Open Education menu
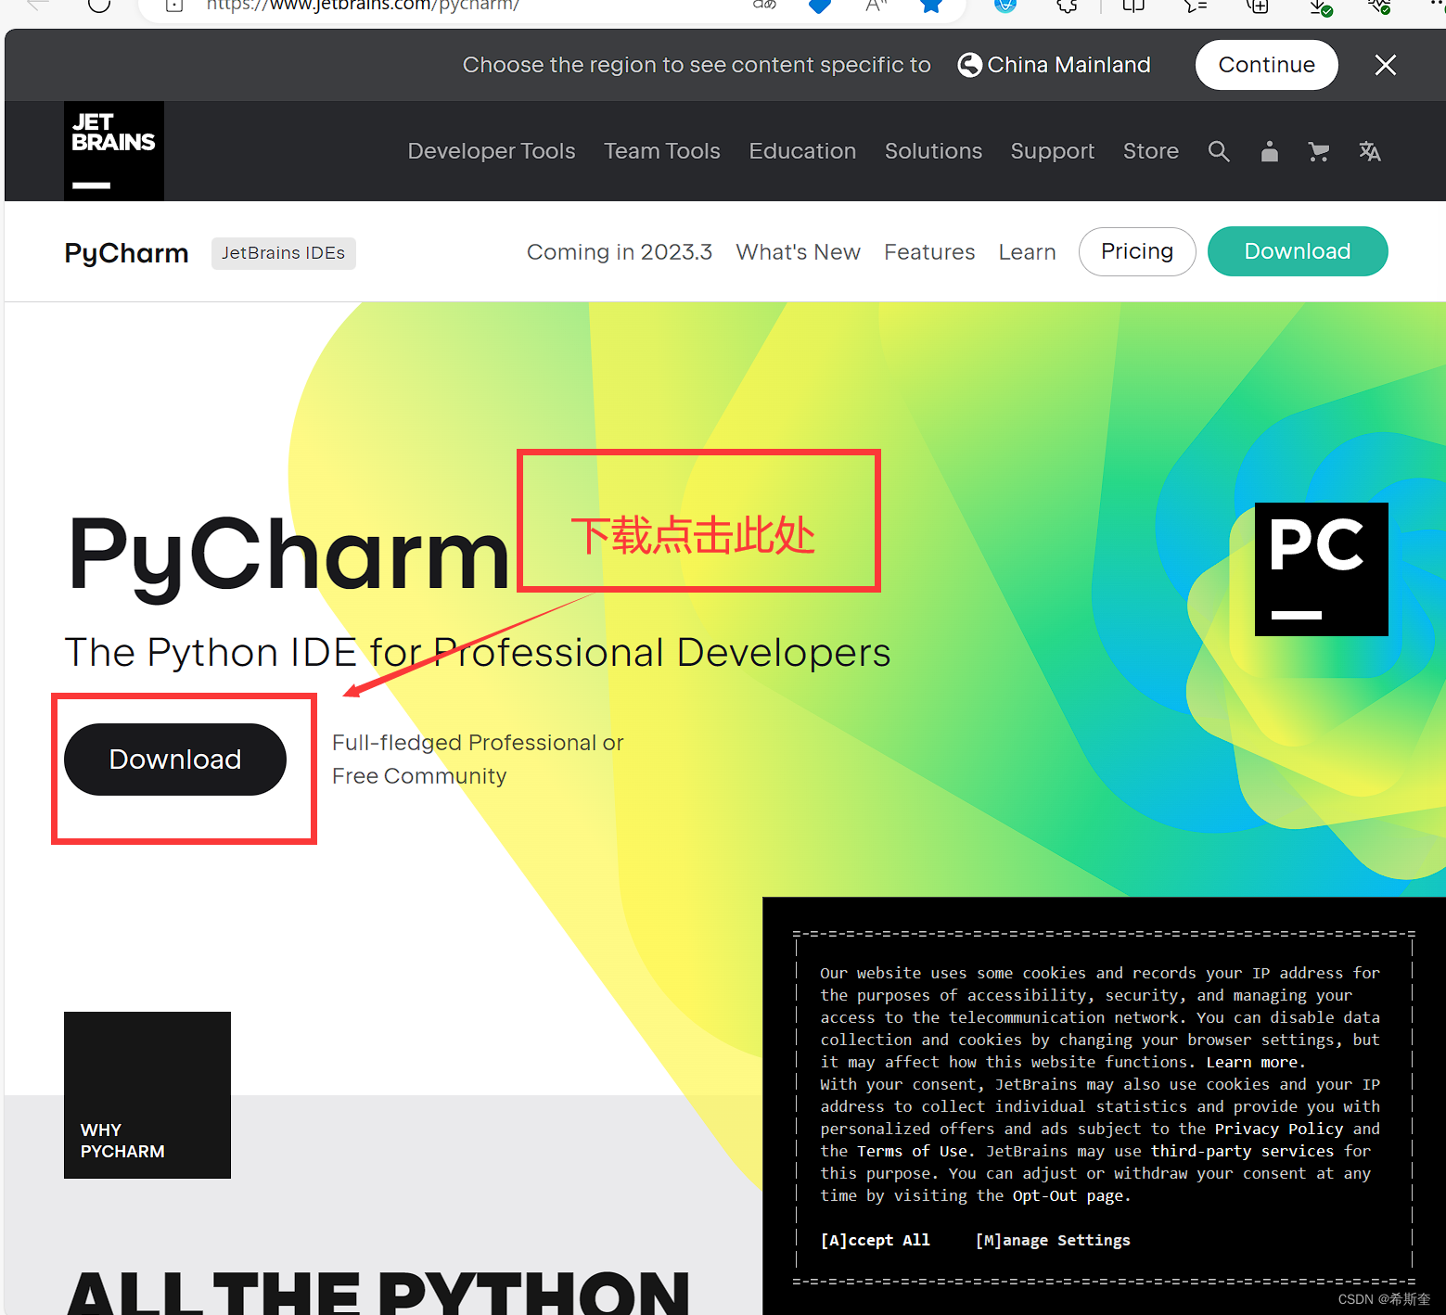The image size is (1446, 1315). coord(802,151)
